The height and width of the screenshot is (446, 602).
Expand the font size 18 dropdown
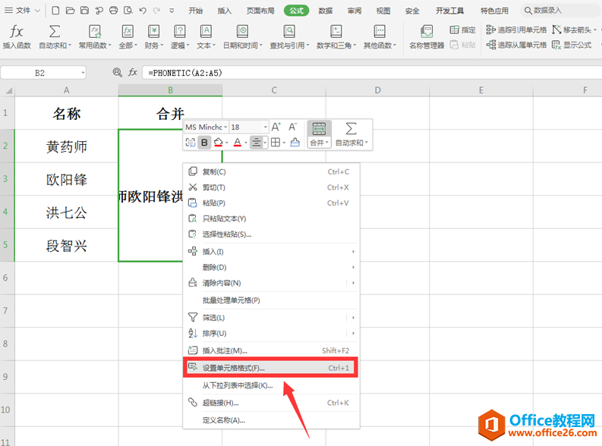265,127
